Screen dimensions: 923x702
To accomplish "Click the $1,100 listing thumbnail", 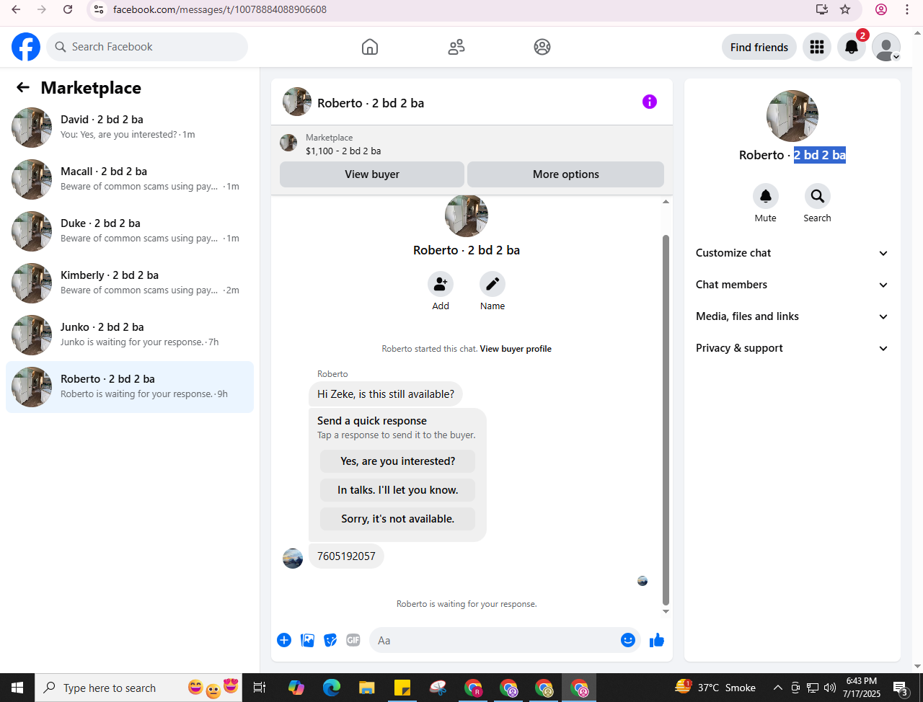I will 288,143.
